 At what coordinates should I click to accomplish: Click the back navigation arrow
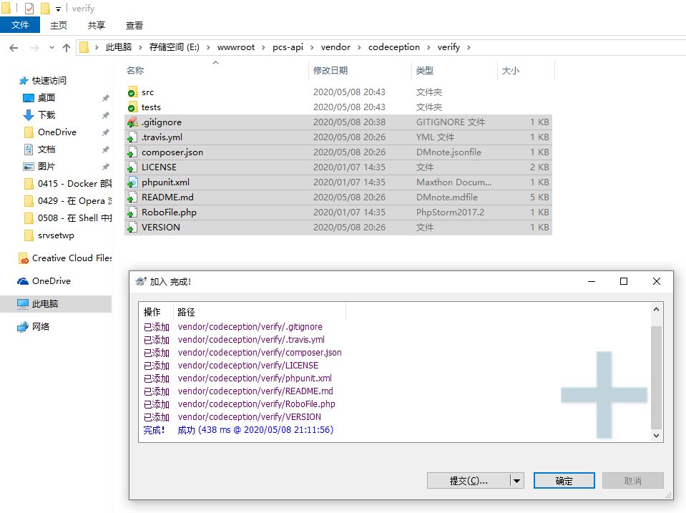coord(14,48)
